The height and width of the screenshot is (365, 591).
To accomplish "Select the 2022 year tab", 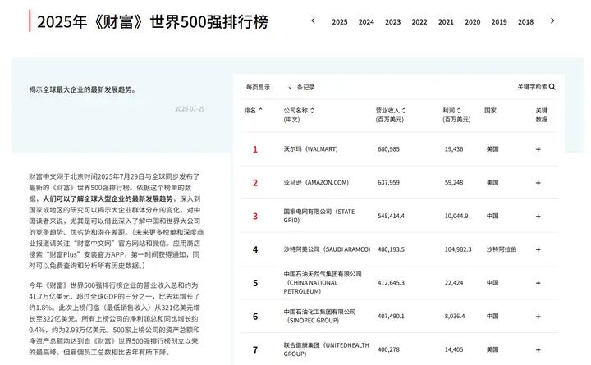I will 419,22.
